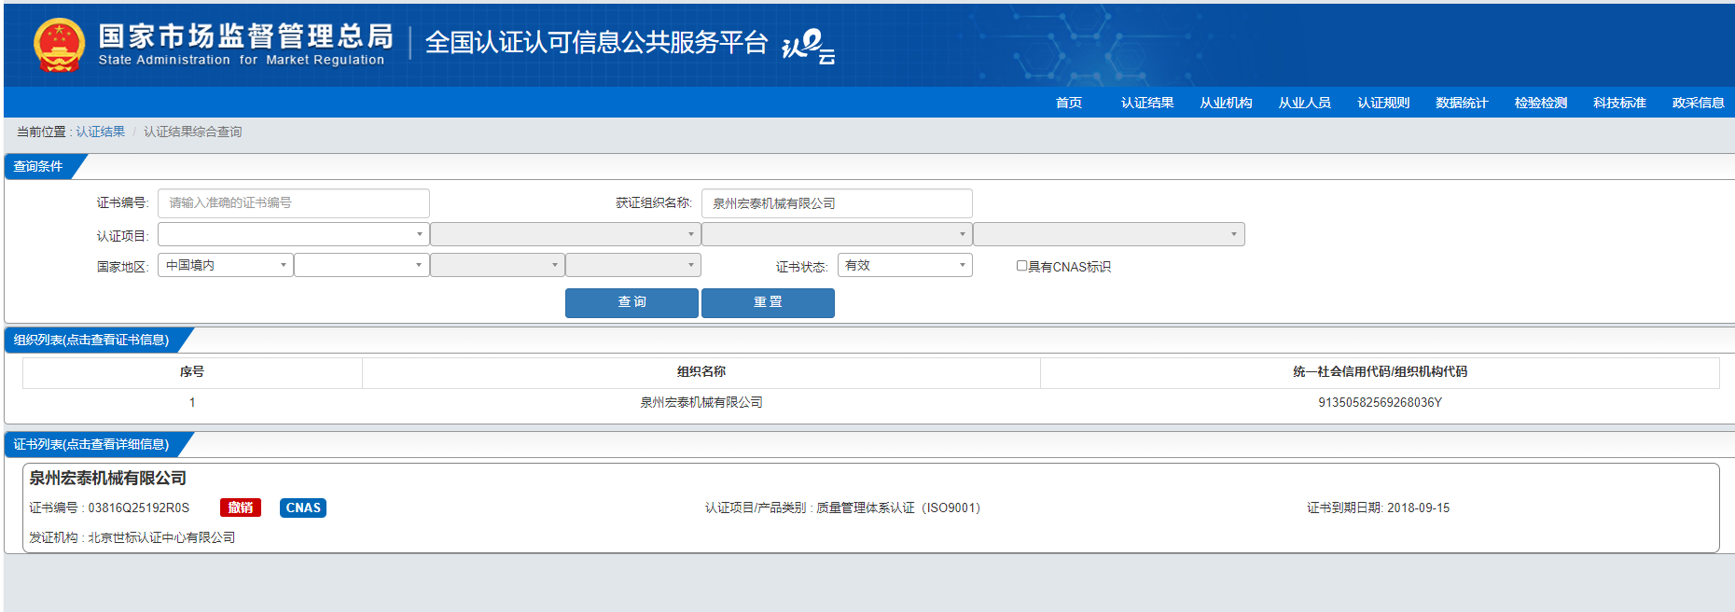Image resolution: width=1735 pixels, height=612 pixels.
Task: Click 质量管理体系认证 (ISO9001) text
Action: 898,508
